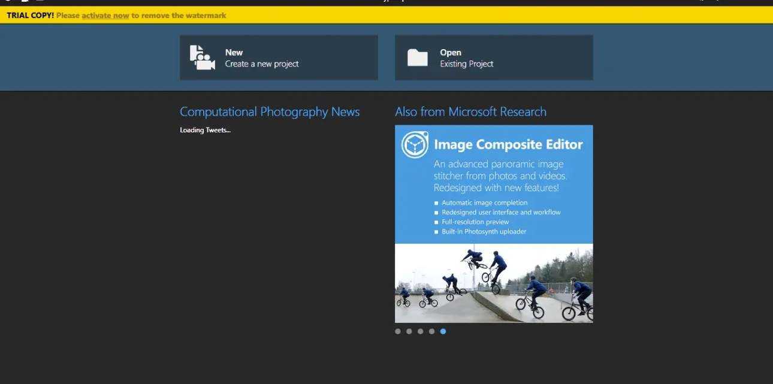Click the 'Built-in Photosynth uploader' bullet
This screenshot has height=384, width=773.
484,231
